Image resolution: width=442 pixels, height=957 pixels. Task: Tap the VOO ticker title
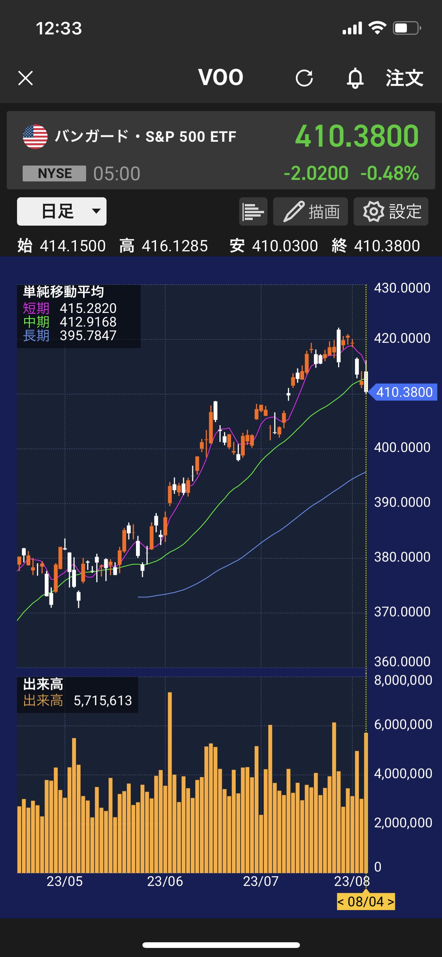tap(221, 77)
